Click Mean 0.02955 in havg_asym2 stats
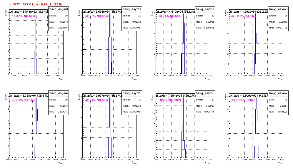The image size is (293, 168). point(205,22)
